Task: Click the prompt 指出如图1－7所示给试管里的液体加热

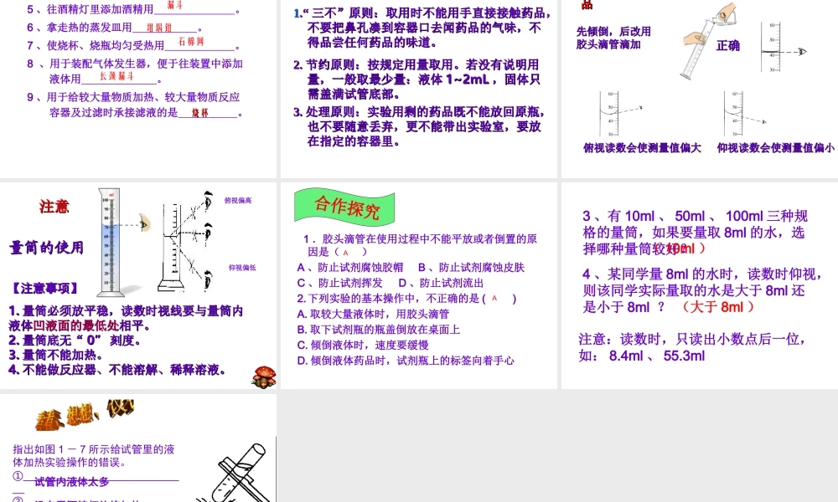Action: (x=94, y=456)
